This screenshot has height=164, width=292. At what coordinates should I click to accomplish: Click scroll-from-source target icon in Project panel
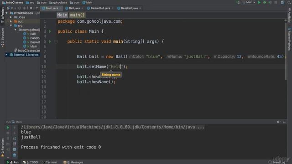point(20,8)
